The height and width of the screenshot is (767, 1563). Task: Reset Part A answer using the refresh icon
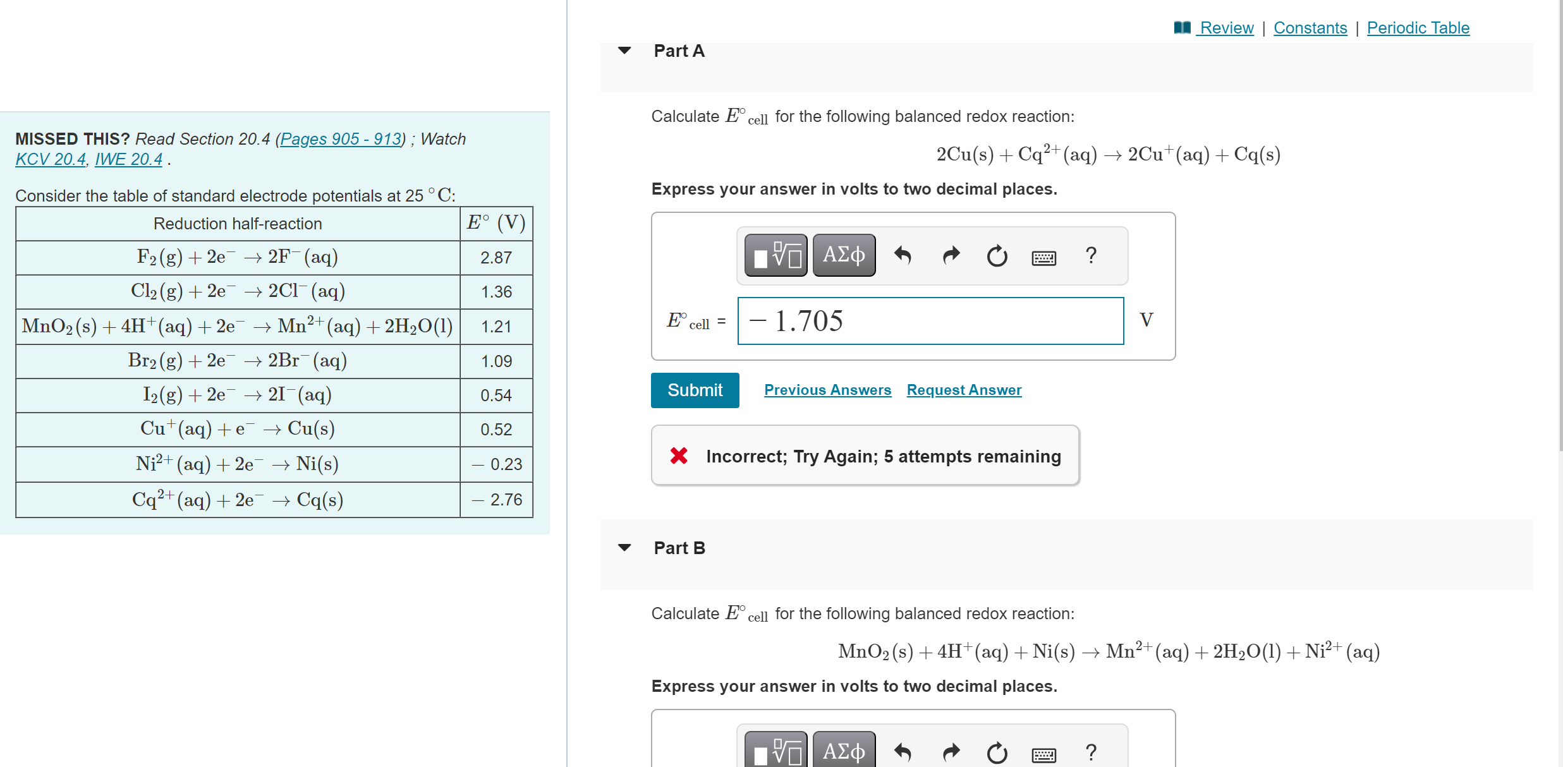click(x=997, y=255)
